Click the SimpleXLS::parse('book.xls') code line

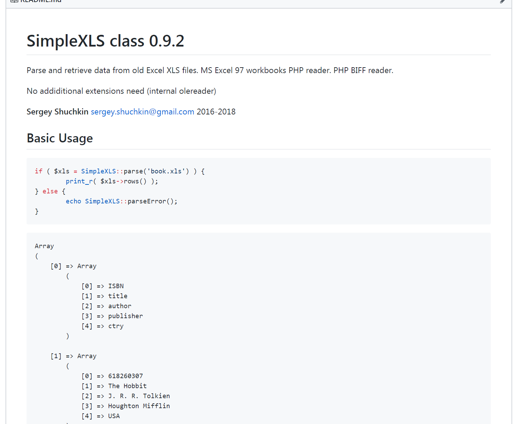coord(120,171)
